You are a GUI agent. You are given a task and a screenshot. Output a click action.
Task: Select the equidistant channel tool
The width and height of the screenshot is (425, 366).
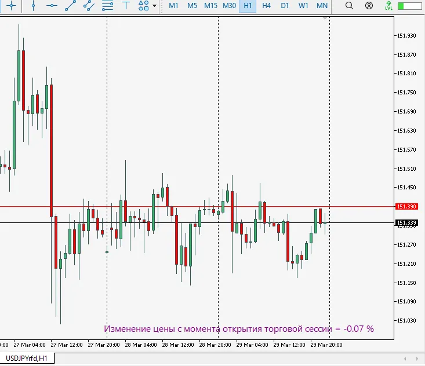coord(89,6)
